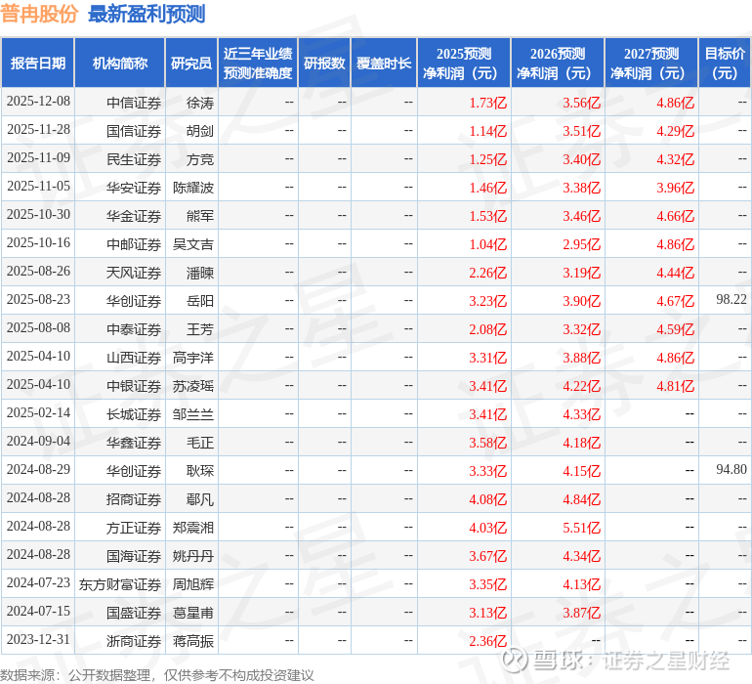
Task: Select the date 2025-08-23
Action: click(x=38, y=300)
